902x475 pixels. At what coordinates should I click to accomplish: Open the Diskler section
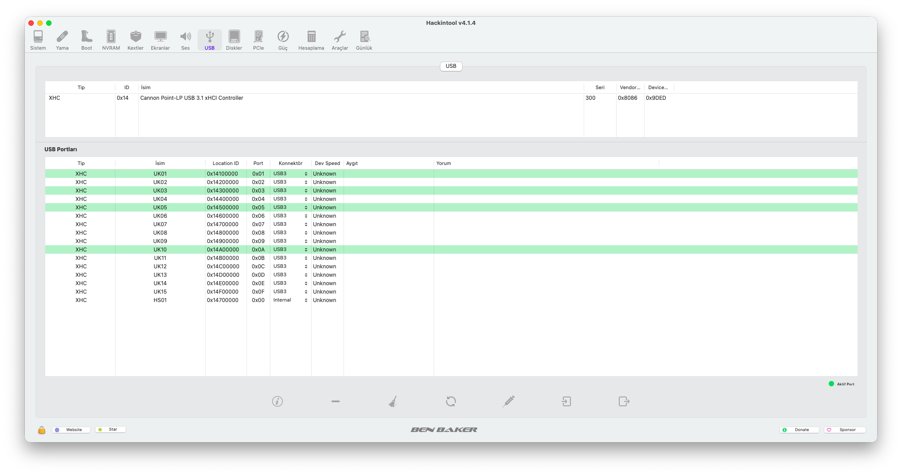[x=234, y=40]
